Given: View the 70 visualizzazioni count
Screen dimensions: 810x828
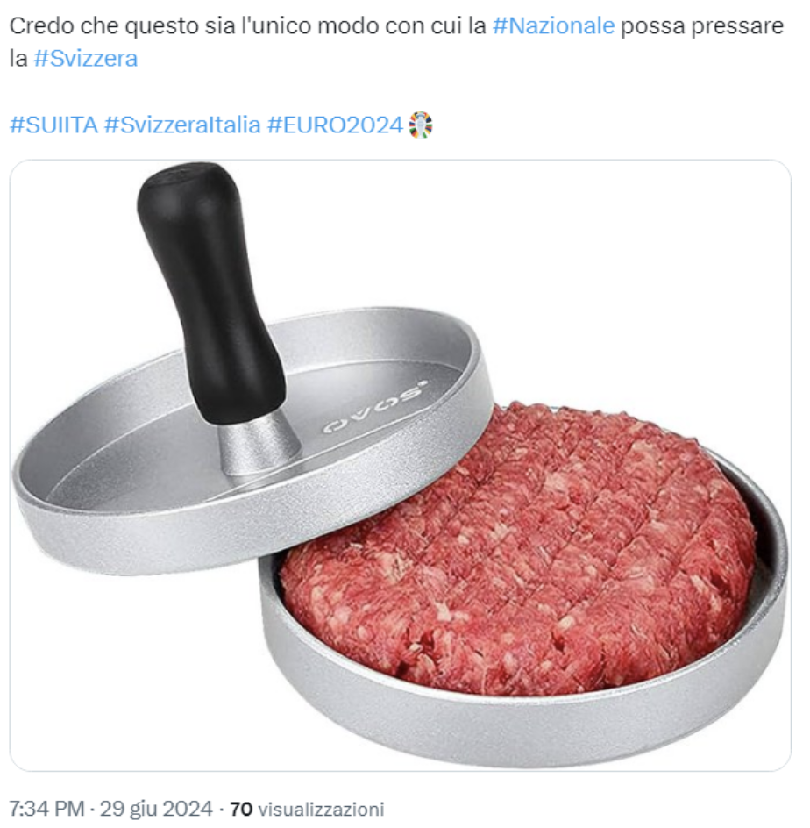Looking at the screenshot, I should 307,809.
